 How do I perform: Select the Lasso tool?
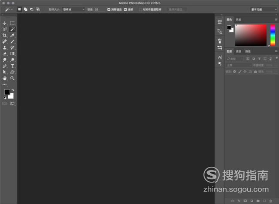coord(4,29)
